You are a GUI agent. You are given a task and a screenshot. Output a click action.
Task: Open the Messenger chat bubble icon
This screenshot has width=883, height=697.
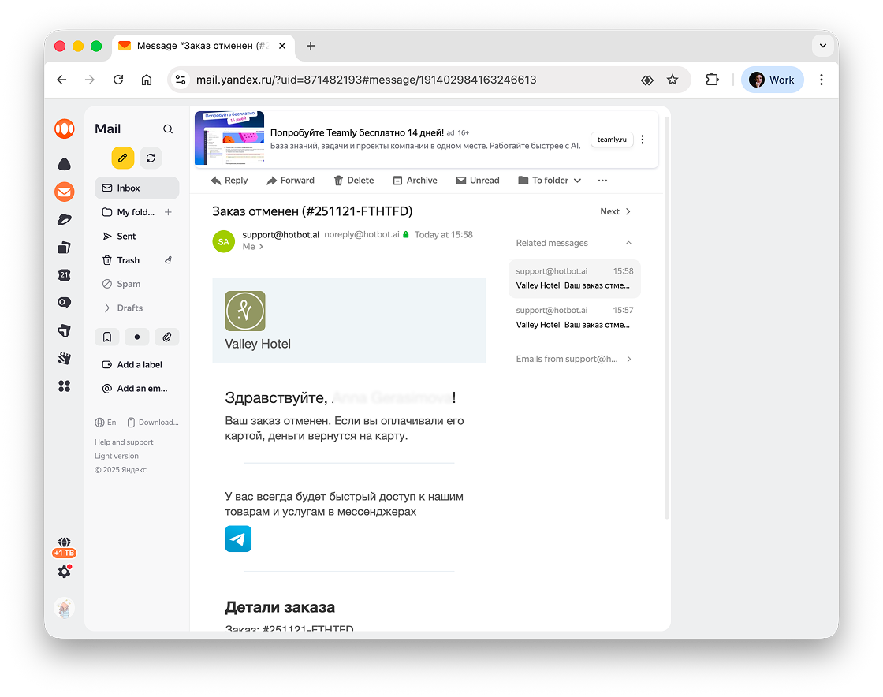(x=64, y=302)
